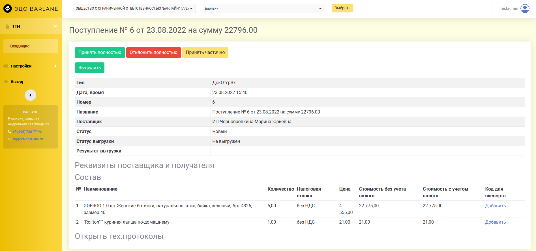Click Добавить link for GOERGO ботинки row
The width and height of the screenshot is (536, 251).
tap(495, 206)
